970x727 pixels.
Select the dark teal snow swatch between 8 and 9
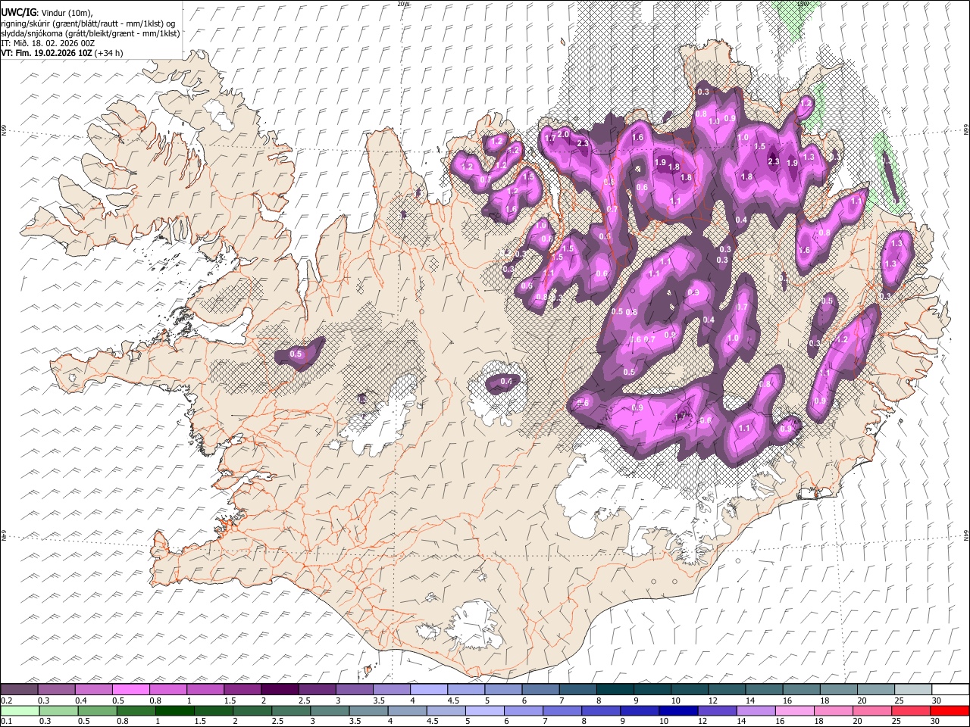[x=615, y=689]
